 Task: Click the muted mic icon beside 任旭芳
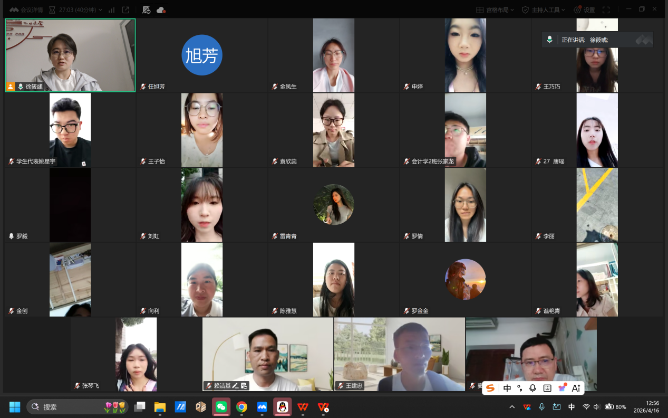(143, 87)
